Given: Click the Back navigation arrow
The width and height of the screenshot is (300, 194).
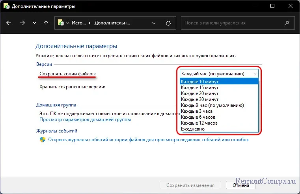Looking at the screenshot, I should (x=9, y=23).
